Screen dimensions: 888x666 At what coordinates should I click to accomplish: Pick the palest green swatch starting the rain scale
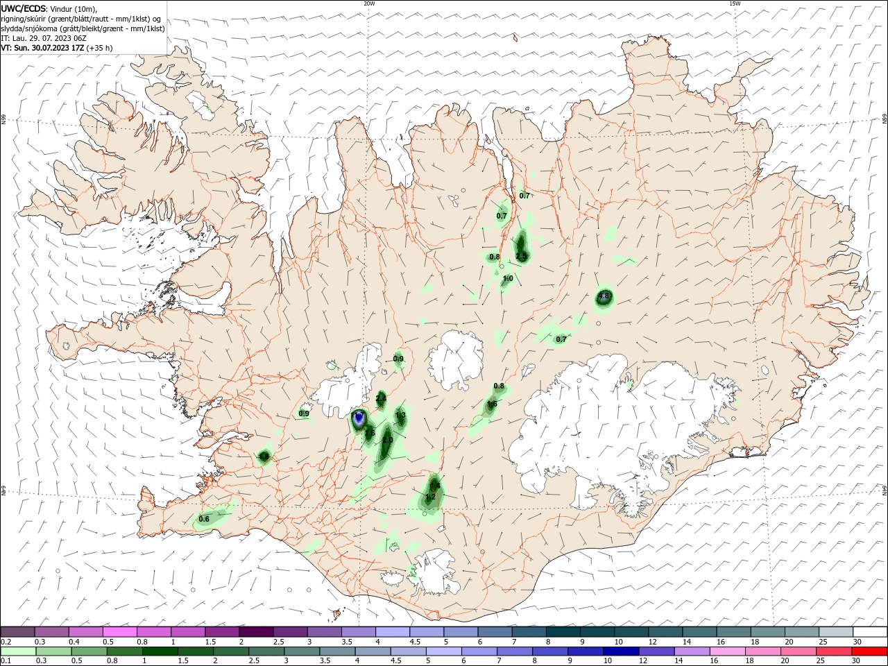click(17, 651)
